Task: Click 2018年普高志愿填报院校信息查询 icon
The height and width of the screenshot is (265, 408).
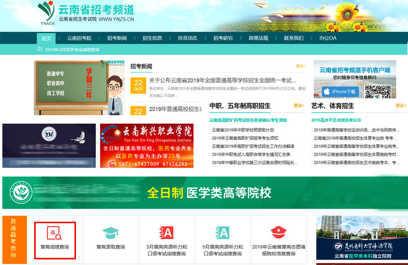Action: point(278,233)
